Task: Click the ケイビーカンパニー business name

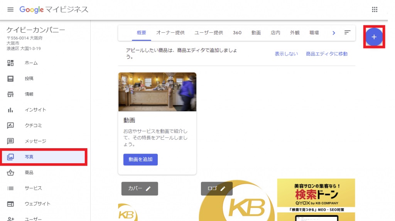Action: pos(36,30)
